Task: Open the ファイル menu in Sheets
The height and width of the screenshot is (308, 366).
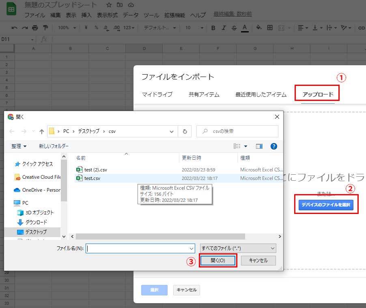Action: point(35,15)
